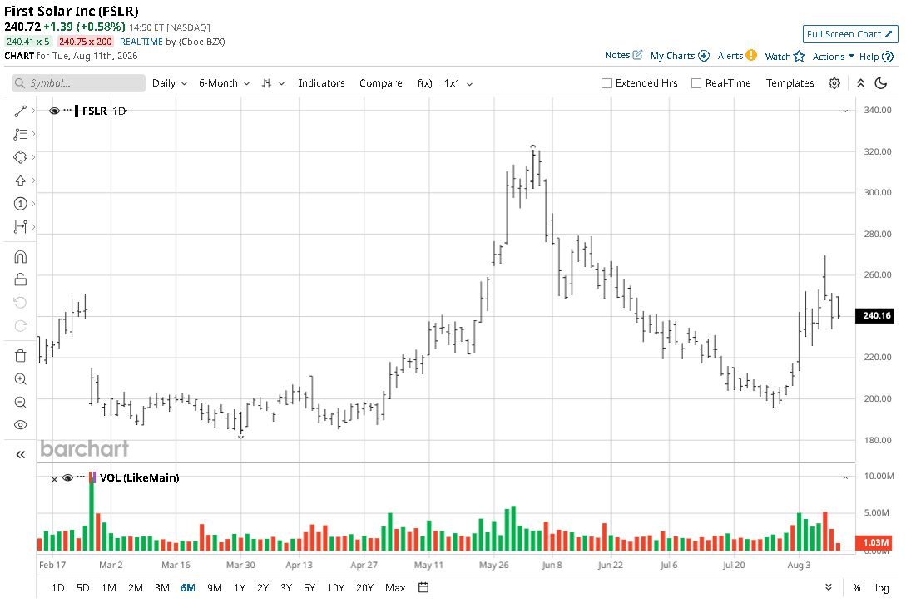Select the trend line drawing tool
Viewport: 921px width, 613px height.
click(21, 111)
